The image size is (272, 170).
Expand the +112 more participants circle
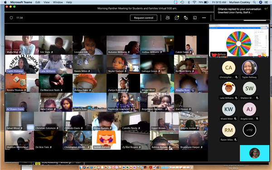pos(249,130)
